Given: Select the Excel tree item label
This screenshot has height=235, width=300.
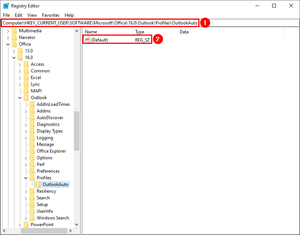Looking at the screenshot, I should click(x=36, y=78).
